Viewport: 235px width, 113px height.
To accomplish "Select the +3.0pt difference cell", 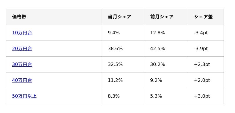I will [206, 96].
